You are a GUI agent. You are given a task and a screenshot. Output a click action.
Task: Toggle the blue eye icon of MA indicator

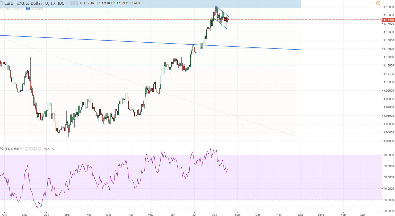28,8
